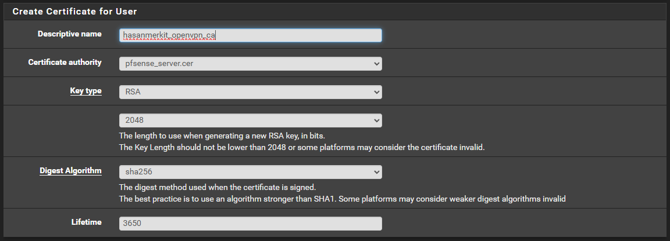The image size is (670, 241).
Task: Click the Certificate authority label
Action: tap(65, 62)
